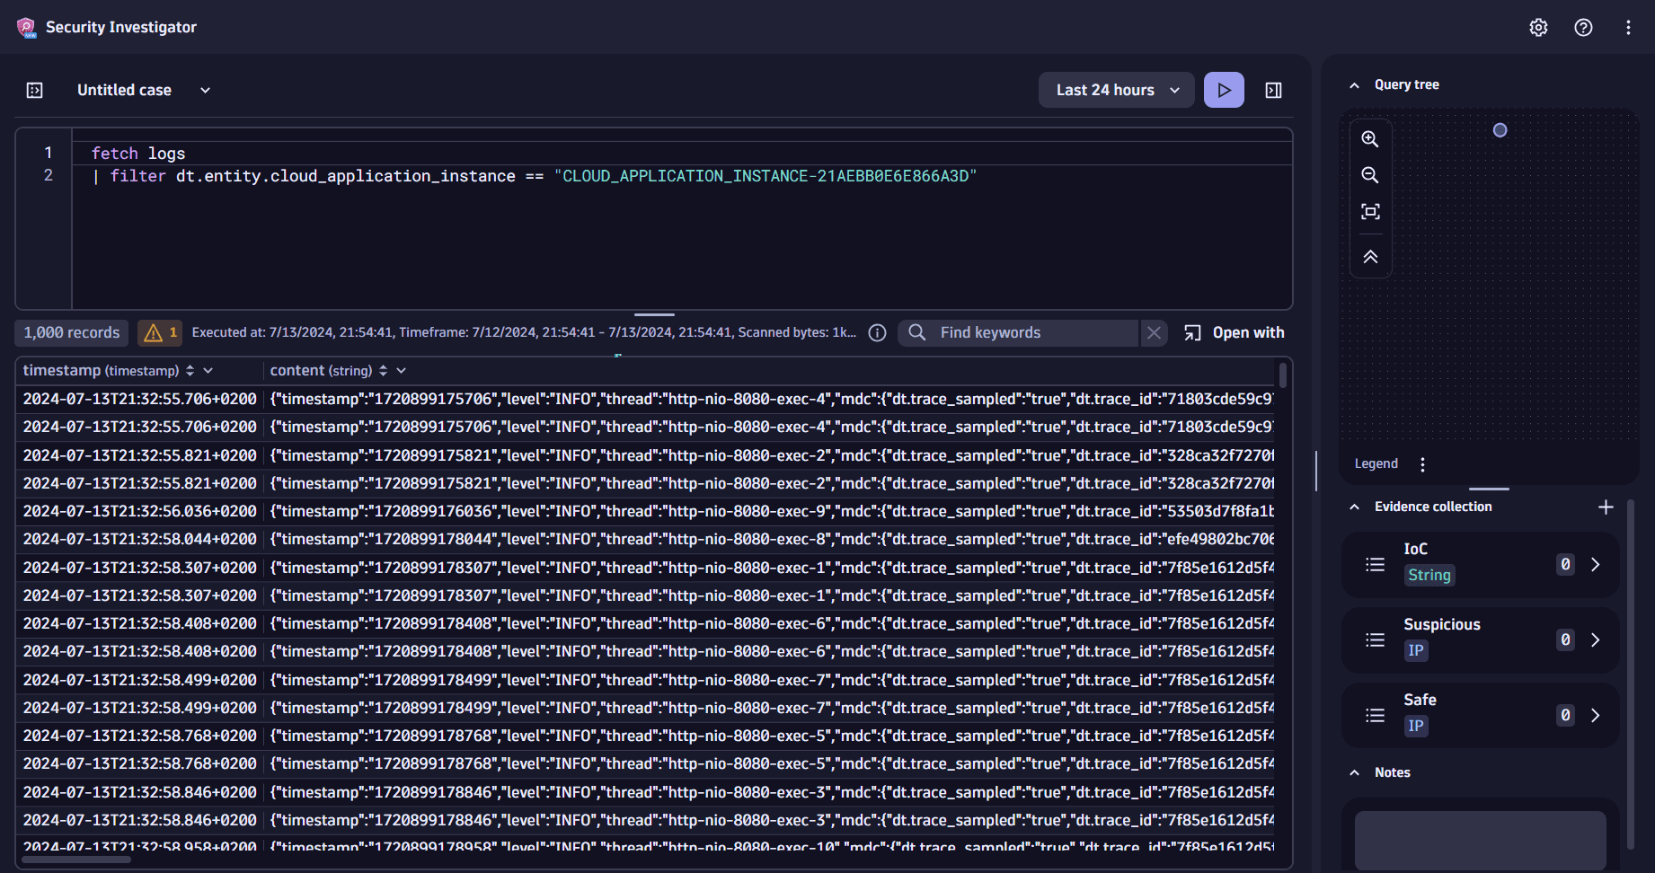Open the Legend three-dot menu
This screenshot has height=873, width=1655.
pyautogui.click(x=1422, y=464)
